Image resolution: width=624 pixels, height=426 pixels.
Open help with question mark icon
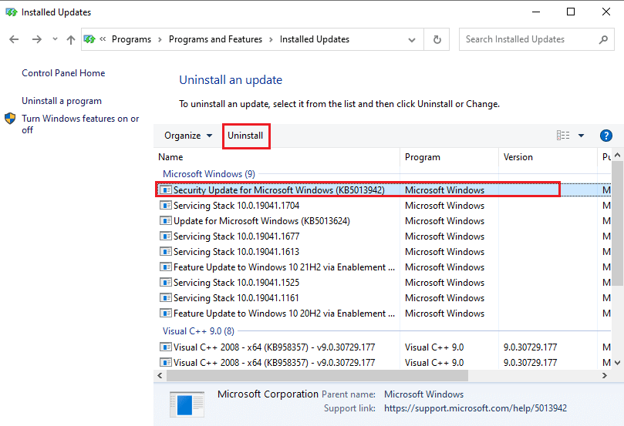(x=605, y=136)
